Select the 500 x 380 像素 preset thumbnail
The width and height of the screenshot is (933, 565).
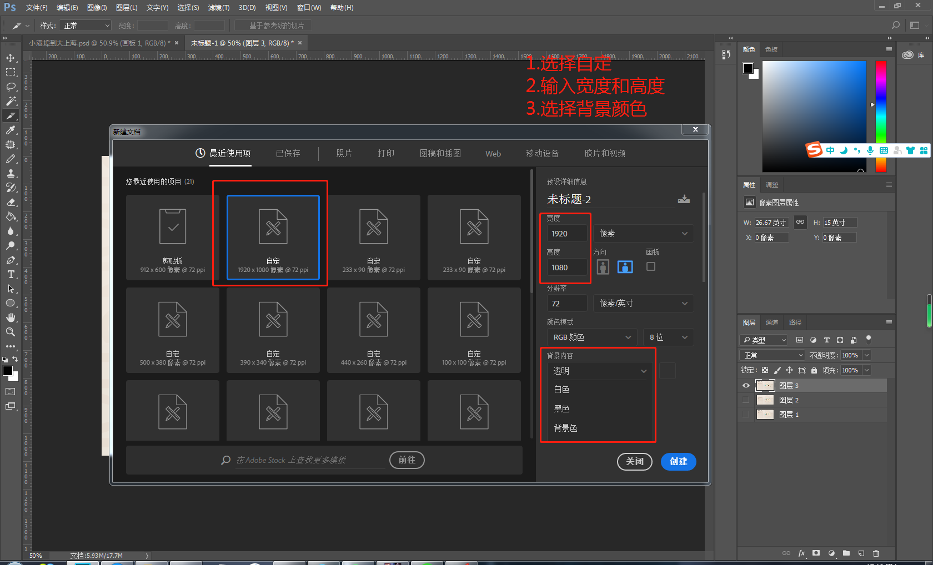173,330
